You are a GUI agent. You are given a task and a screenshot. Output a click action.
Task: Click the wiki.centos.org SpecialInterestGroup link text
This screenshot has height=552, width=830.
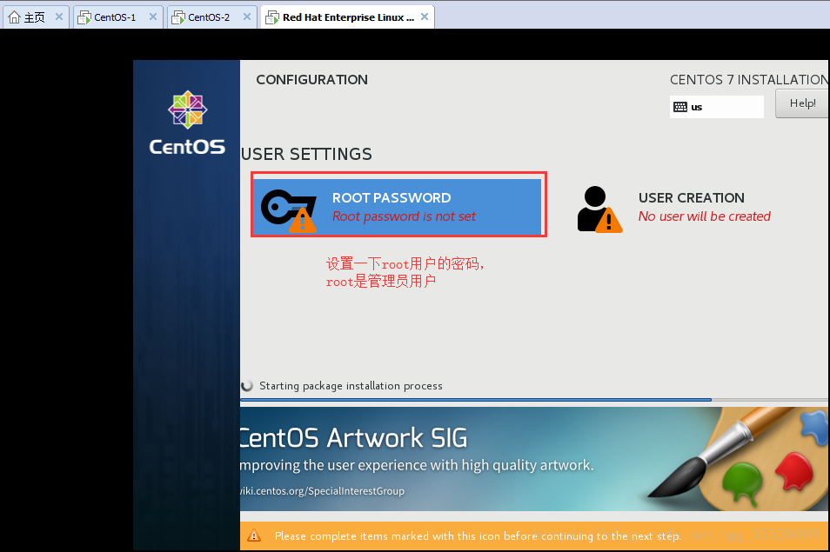point(323,491)
